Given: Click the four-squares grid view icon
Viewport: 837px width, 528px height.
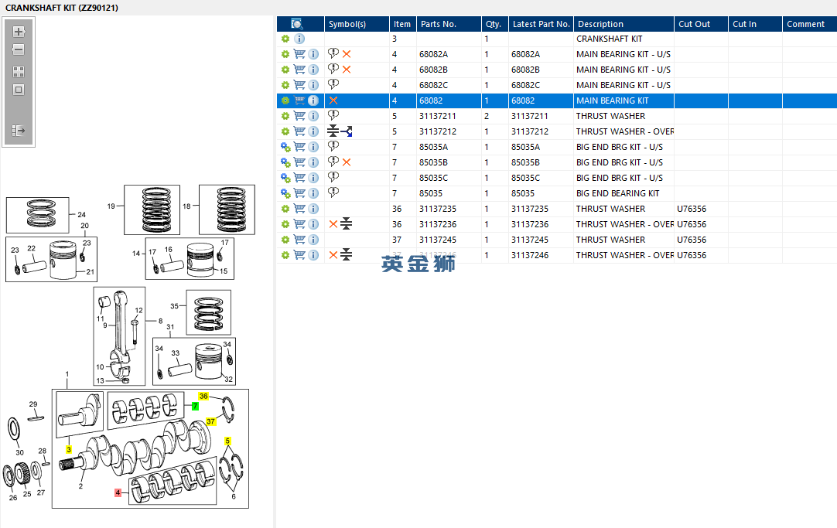Looking at the screenshot, I should (x=19, y=71).
